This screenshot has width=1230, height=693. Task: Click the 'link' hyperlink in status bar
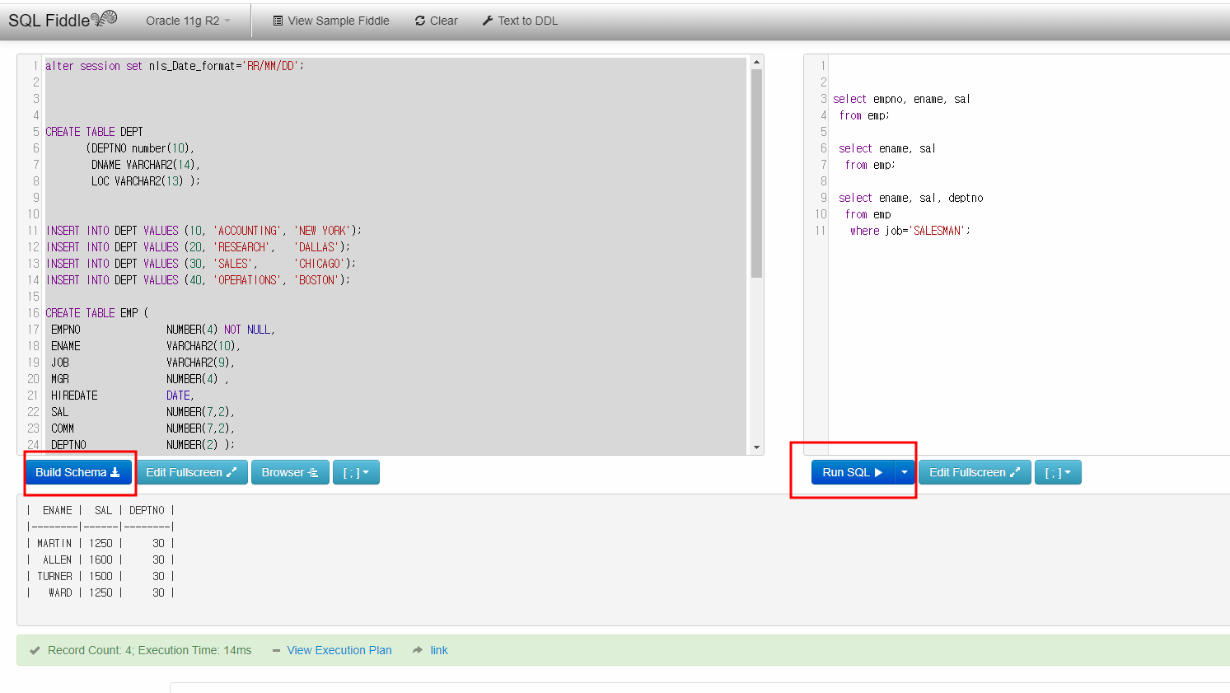point(439,650)
